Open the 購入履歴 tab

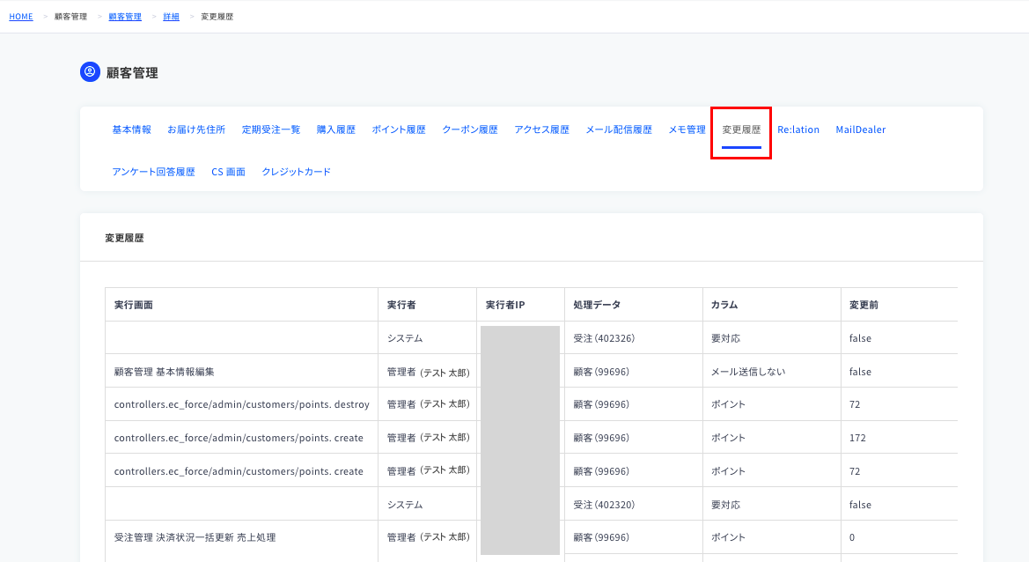pos(336,129)
